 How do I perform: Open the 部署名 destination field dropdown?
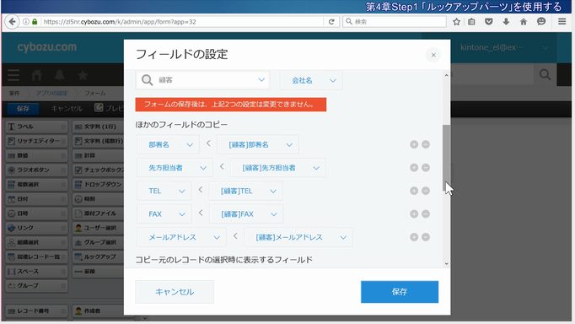168,144
